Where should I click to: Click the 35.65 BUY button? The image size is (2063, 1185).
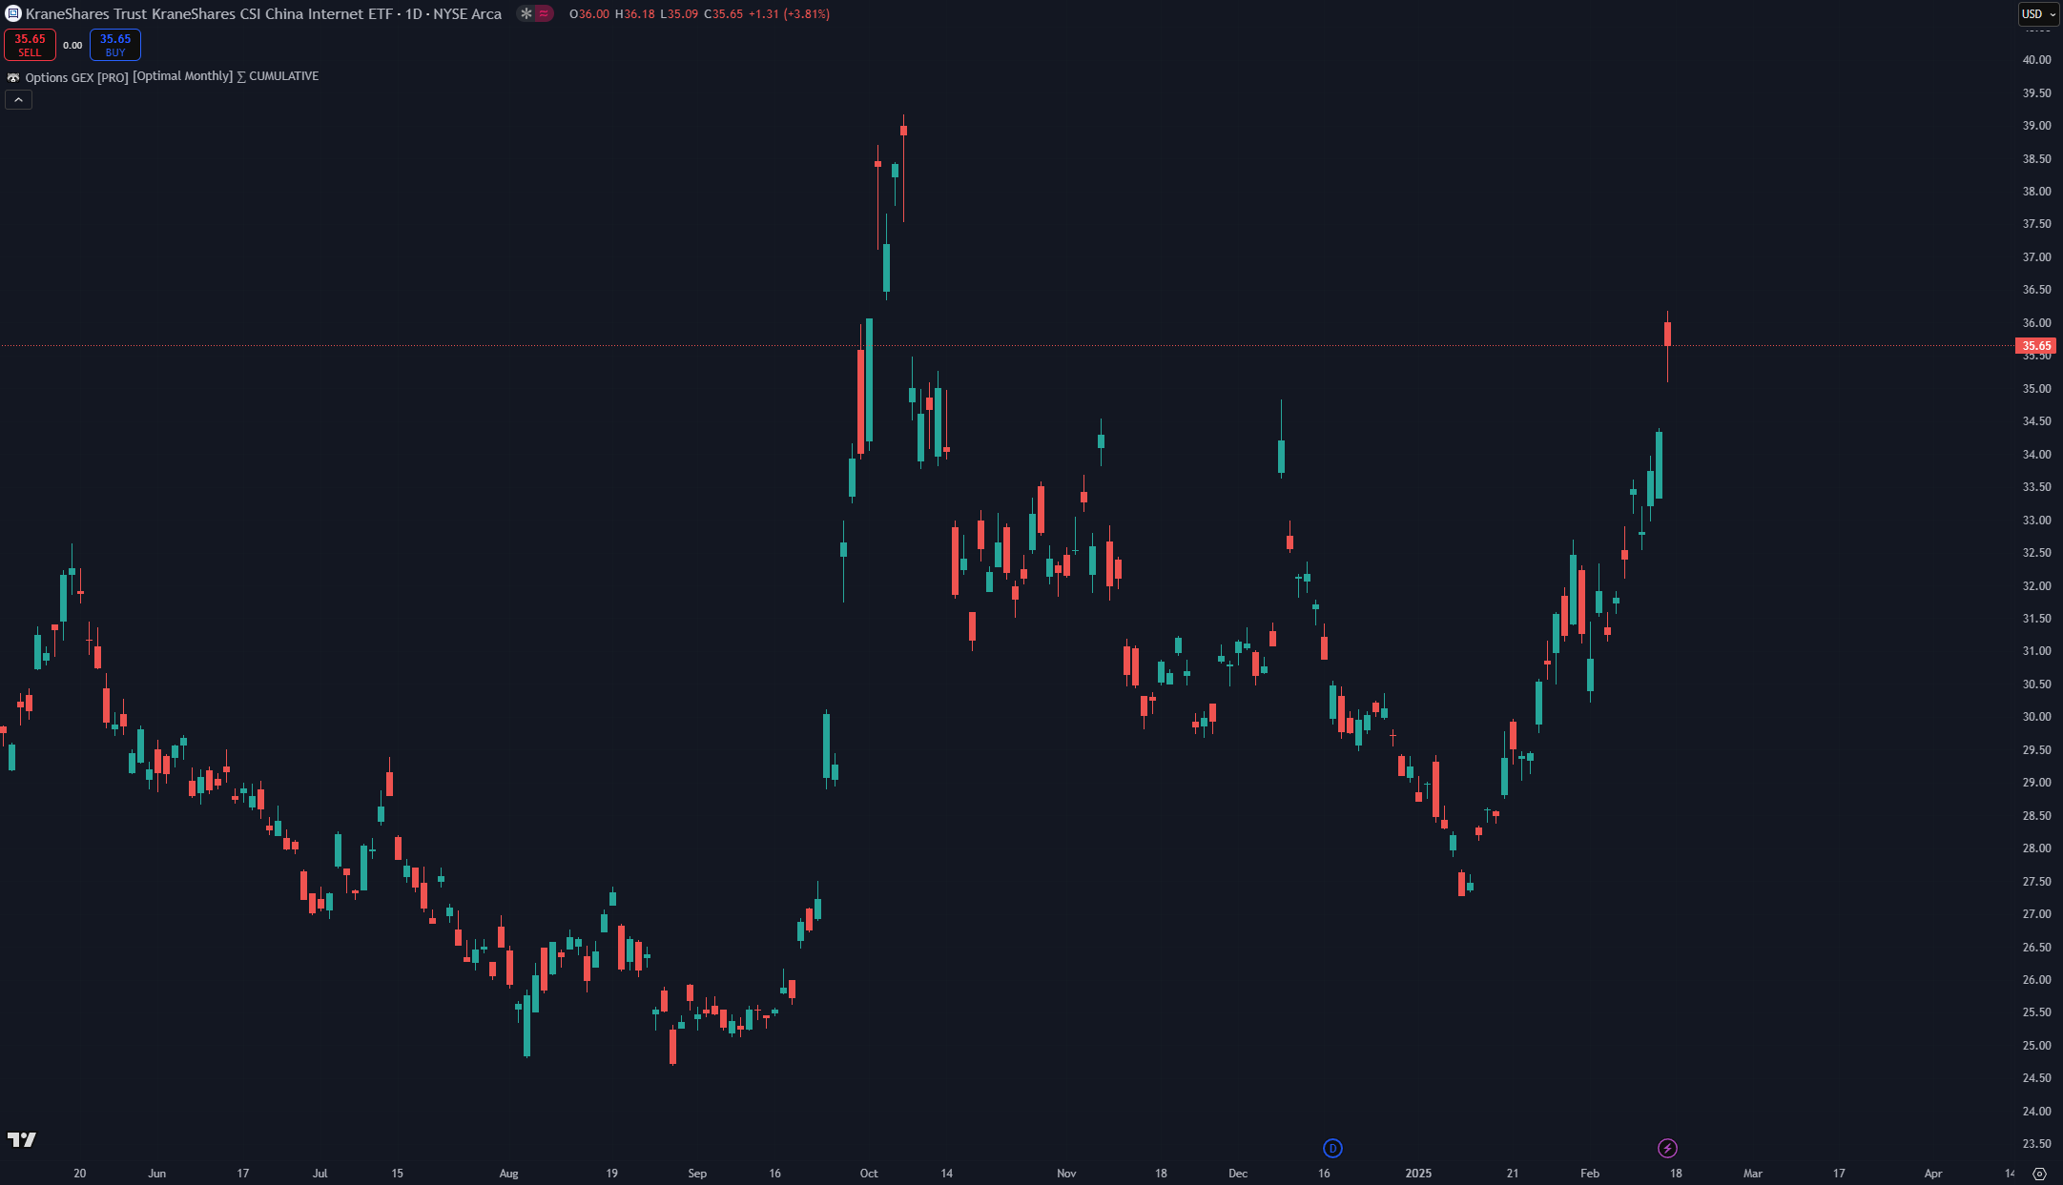pyautogui.click(x=115, y=45)
